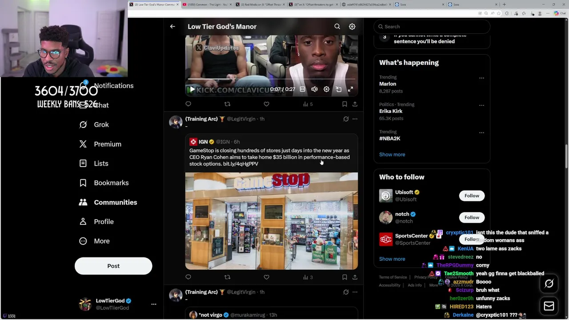Screen dimensions: 569x320
Task: Open Premium from the sidebar
Action: click(x=100, y=144)
